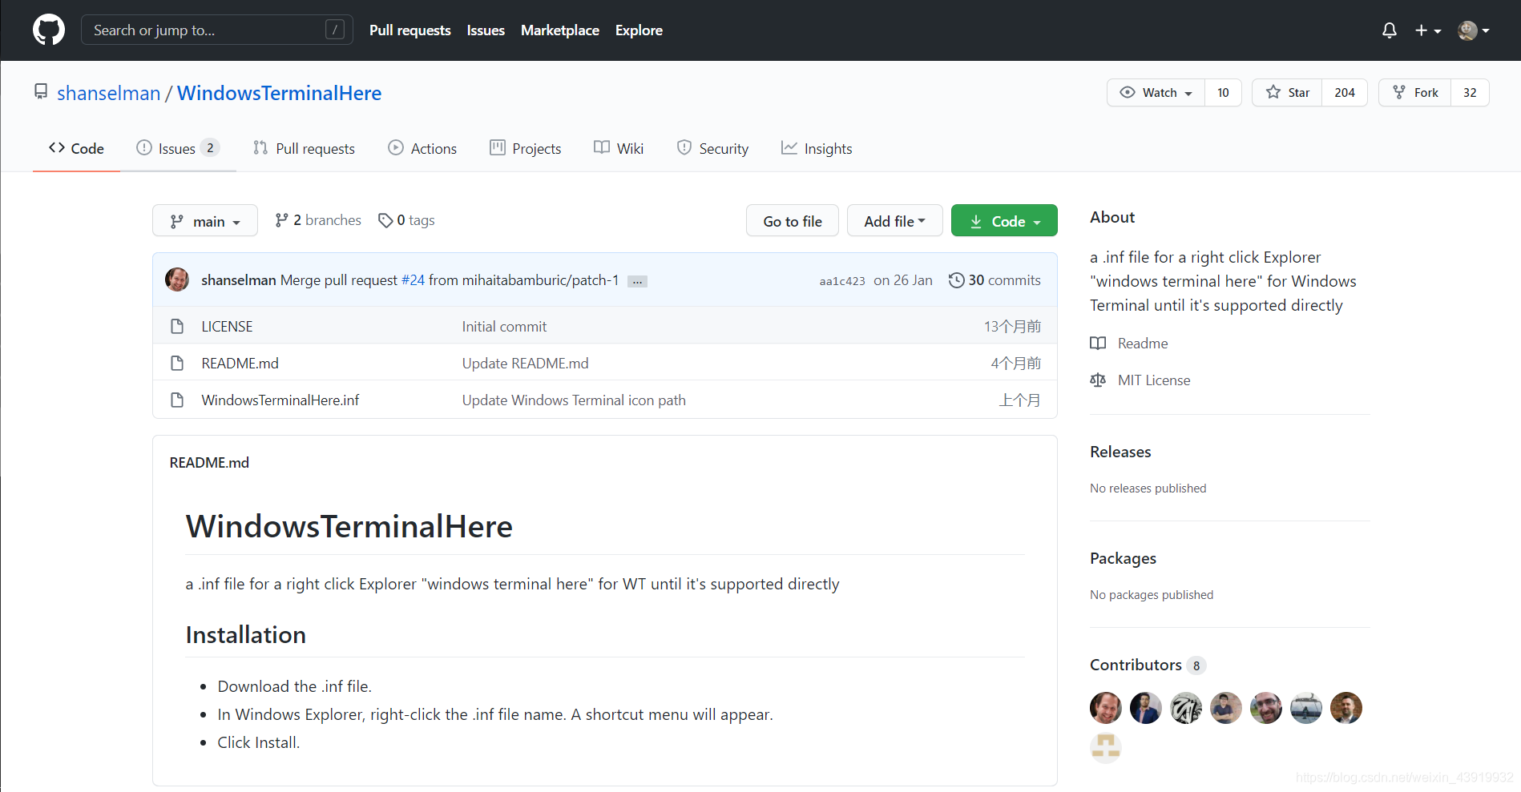The width and height of the screenshot is (1521, 792).
Task: Open the fourth contributor avatar
Action: (1226, 708)
